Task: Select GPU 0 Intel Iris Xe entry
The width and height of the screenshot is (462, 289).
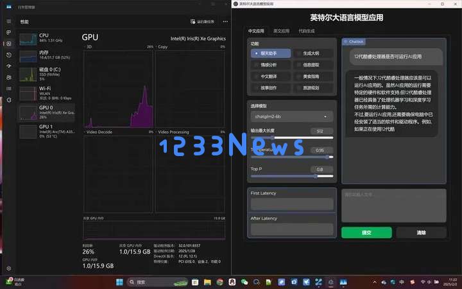Action: [x=47, y=112]
